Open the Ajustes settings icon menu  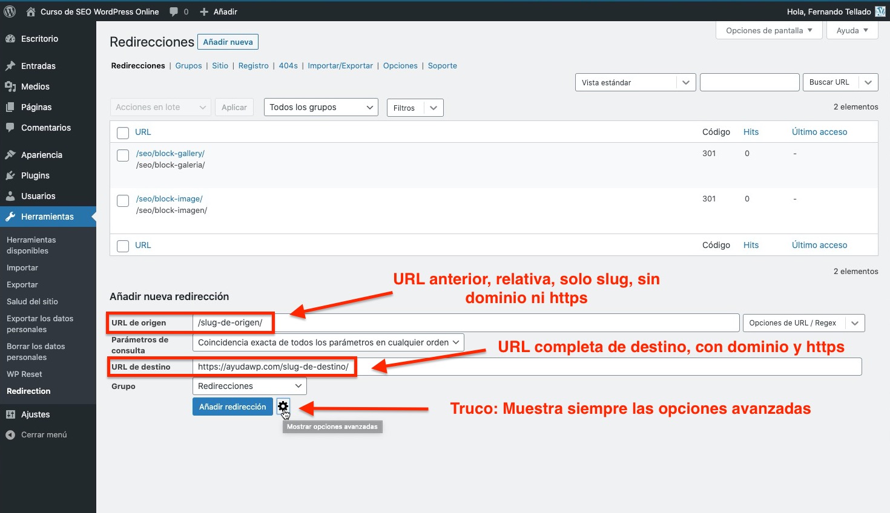pyautogui.click(x=10, y=414)
